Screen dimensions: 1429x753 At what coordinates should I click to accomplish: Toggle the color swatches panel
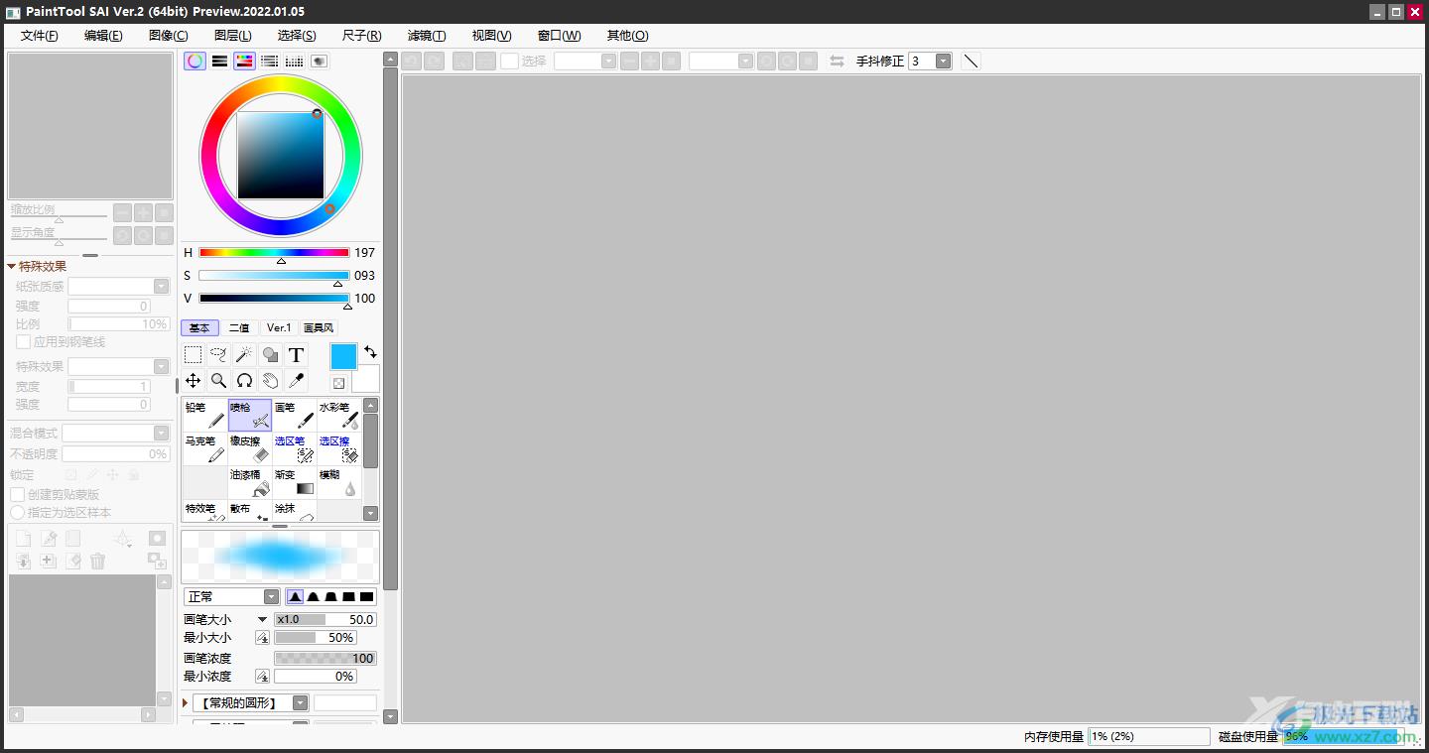(x=294, y=61)
